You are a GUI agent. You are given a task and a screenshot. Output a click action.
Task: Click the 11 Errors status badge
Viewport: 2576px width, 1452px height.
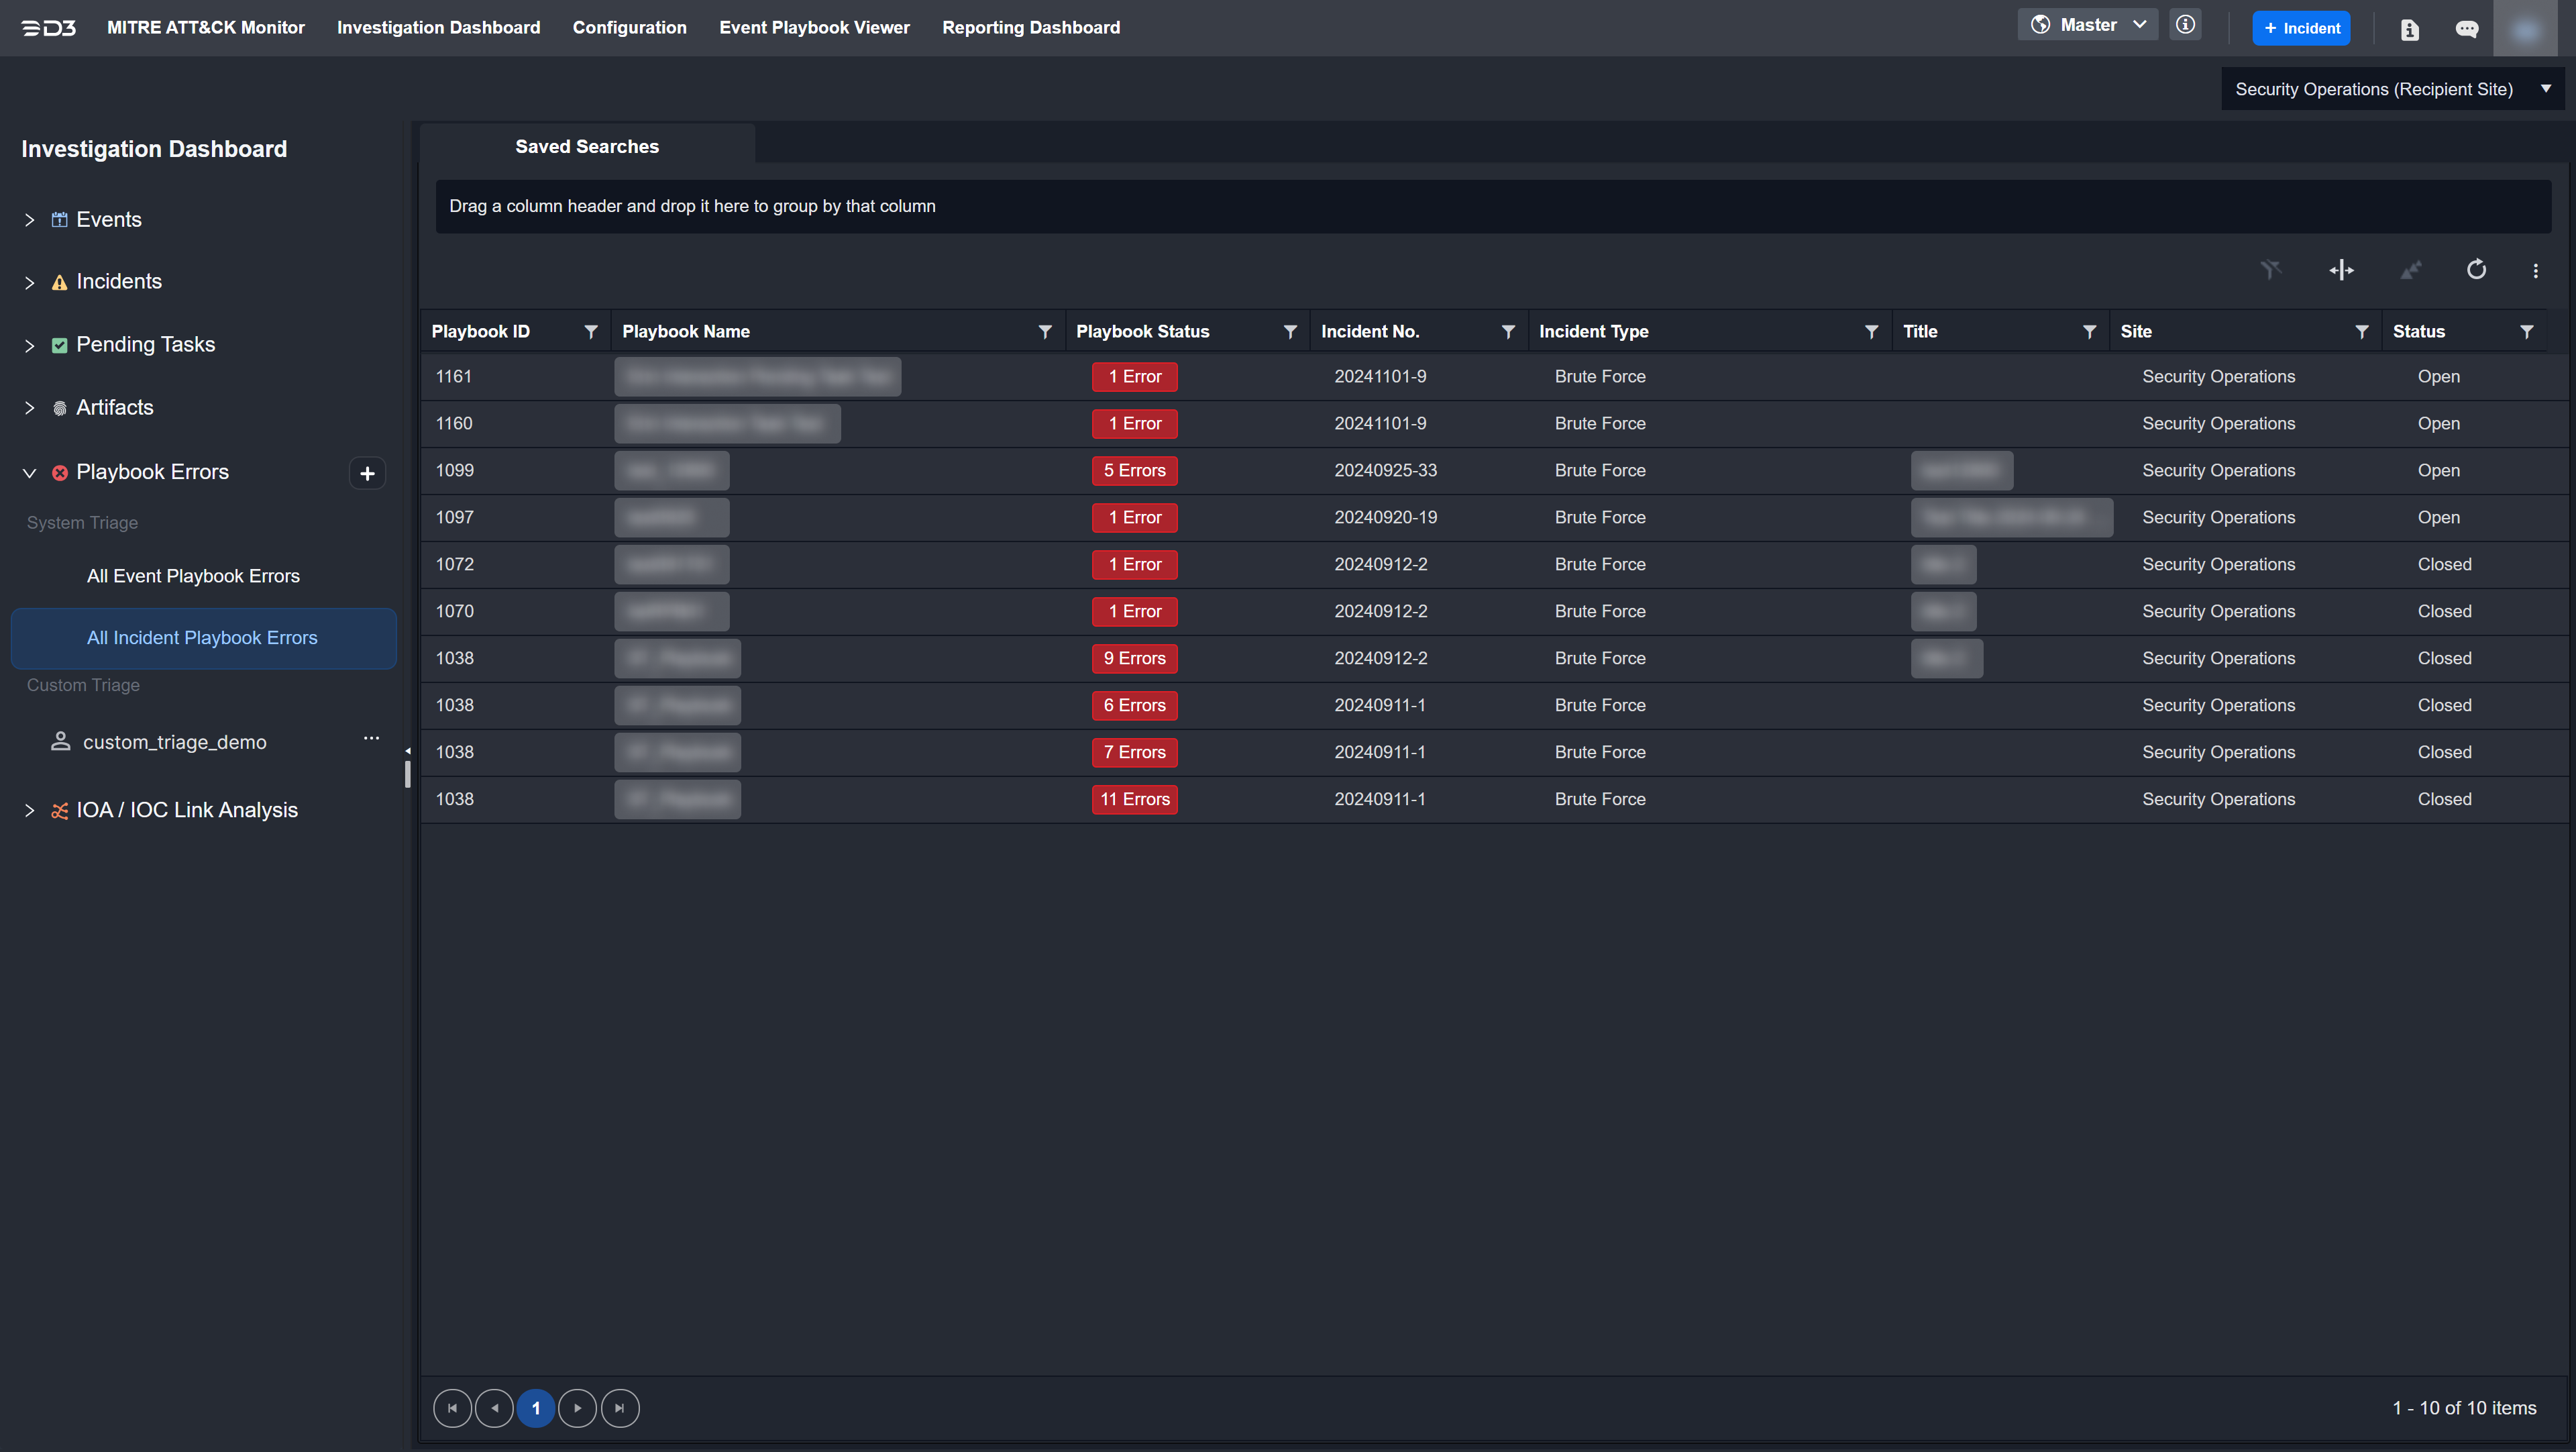pos(1134,799)
